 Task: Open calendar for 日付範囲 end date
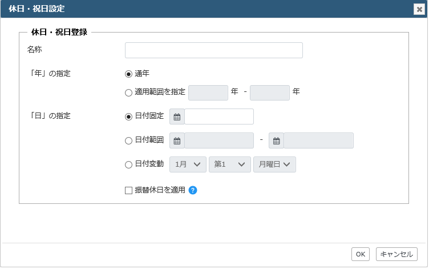[276, 141]
